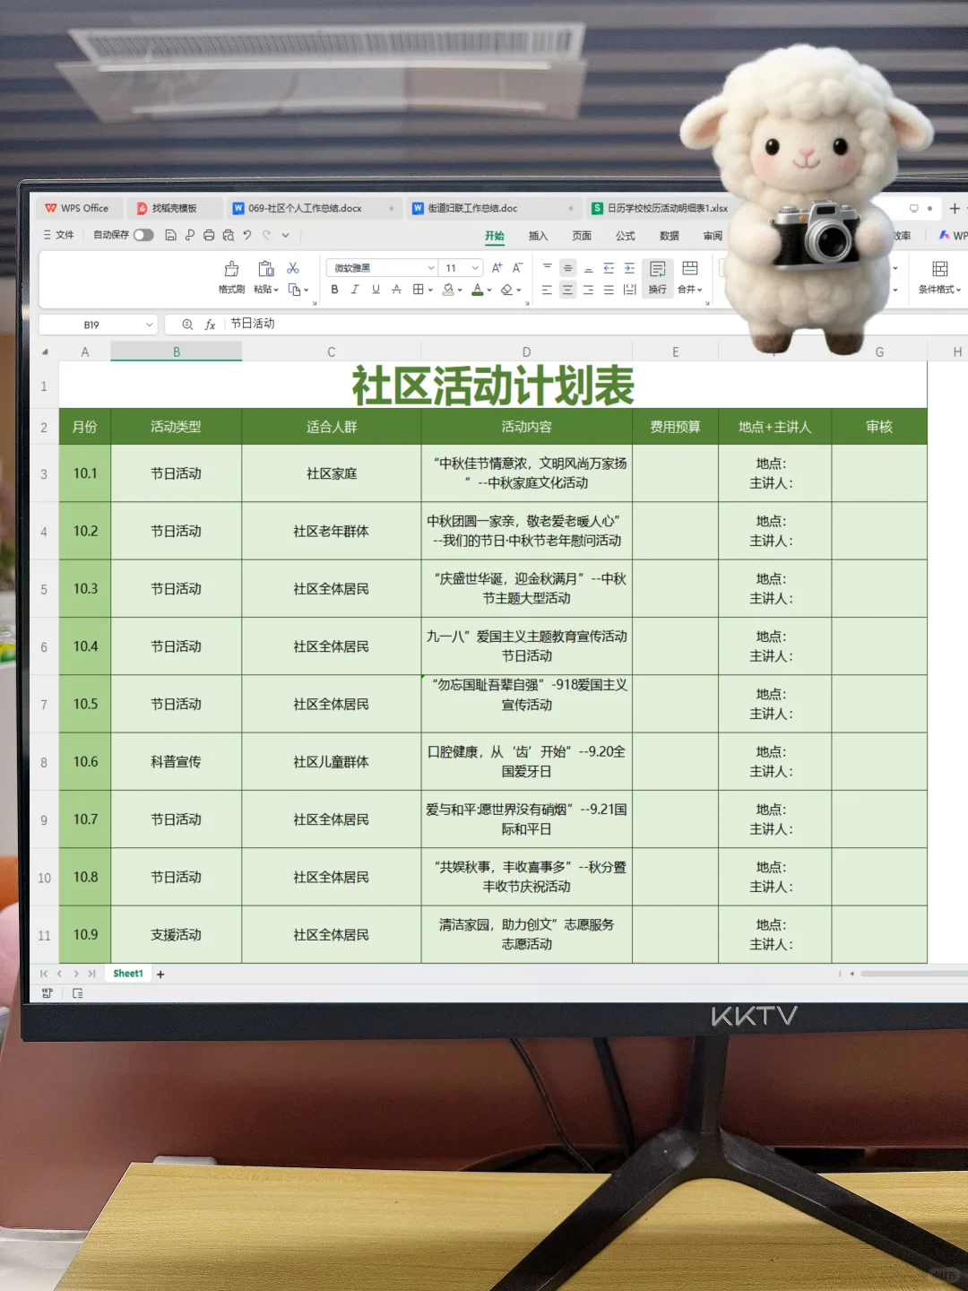Select the cell containing 科普宣传
This screenshot has width=968, height=1291.
coord(177,762)
